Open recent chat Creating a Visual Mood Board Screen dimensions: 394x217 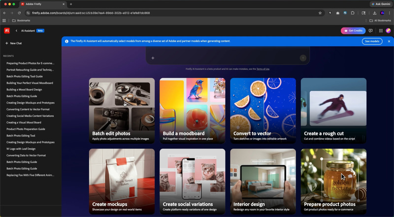click(24, 123)
